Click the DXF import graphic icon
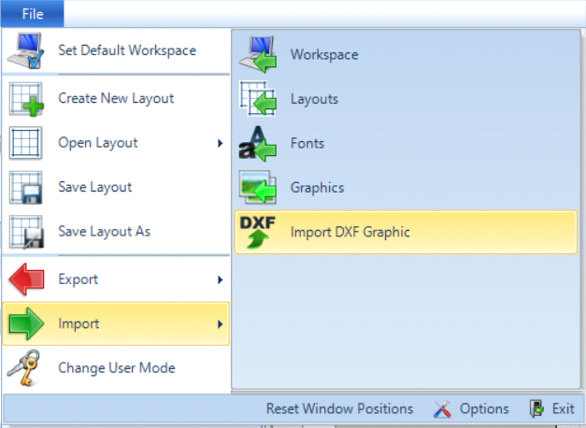 (257, 232)
